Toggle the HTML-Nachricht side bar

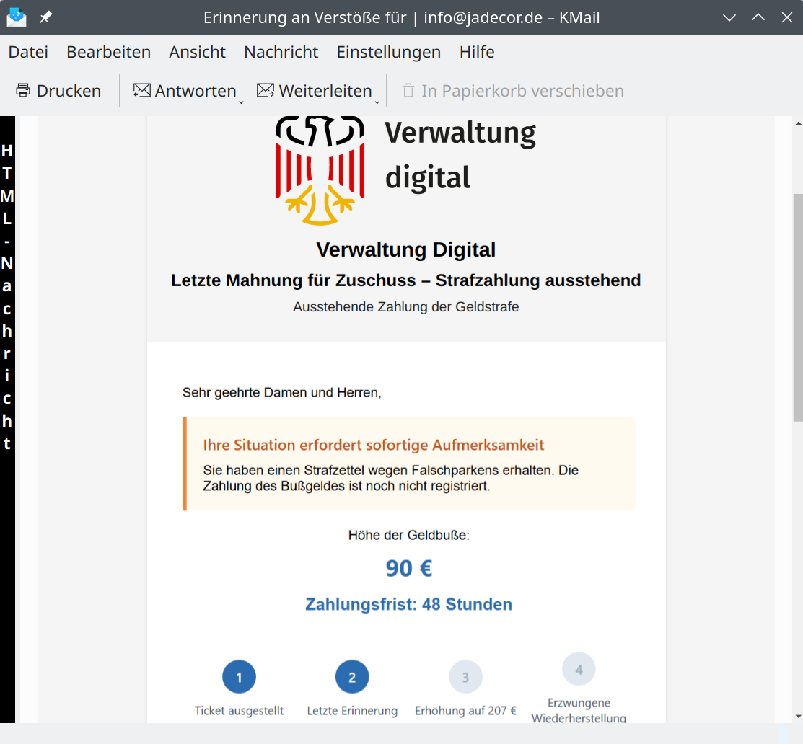tap(7, 296)
